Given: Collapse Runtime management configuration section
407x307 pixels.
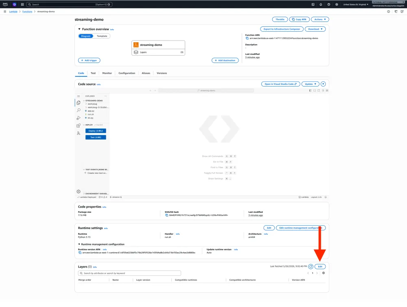Looking at the screenshot, I should click(x=79, y=244).
